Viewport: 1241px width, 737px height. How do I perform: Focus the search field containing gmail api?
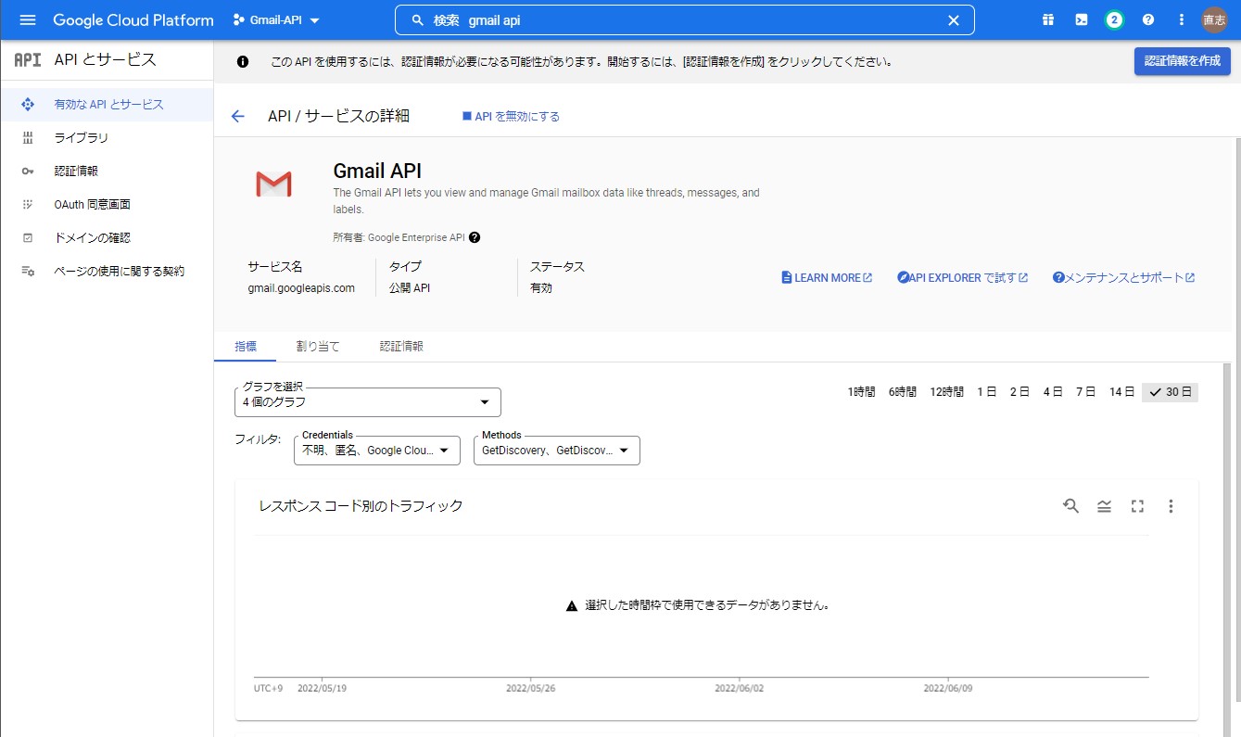click(684, 20)
